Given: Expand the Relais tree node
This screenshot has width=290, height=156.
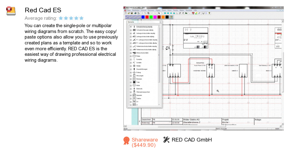Looking at the screenshot, I should (x=131, y=56).
